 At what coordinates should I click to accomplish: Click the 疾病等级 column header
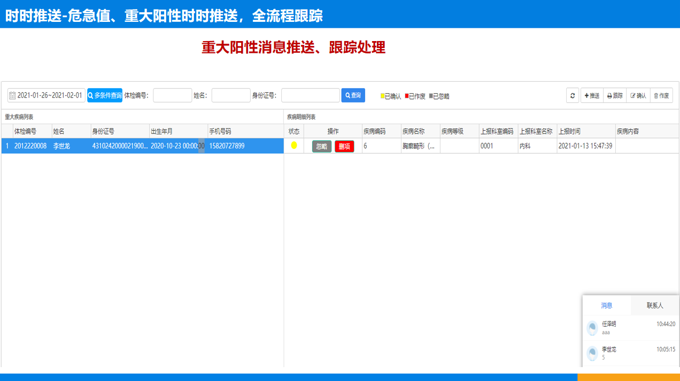460,131
